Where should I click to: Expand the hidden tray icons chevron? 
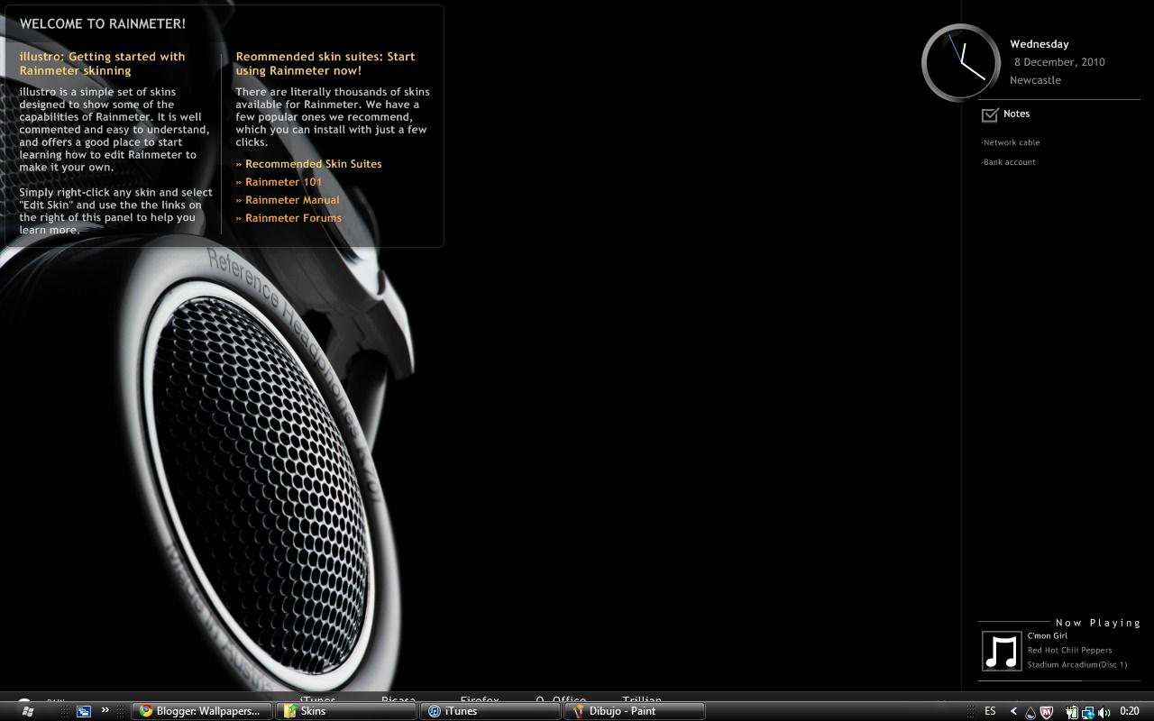click(x=1013, y=711)
